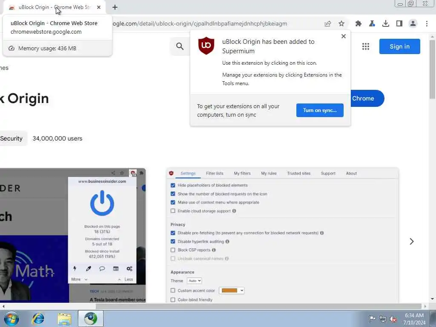Open the Windows Start button
The image size is (436, 327).
[x=11, y=318]
